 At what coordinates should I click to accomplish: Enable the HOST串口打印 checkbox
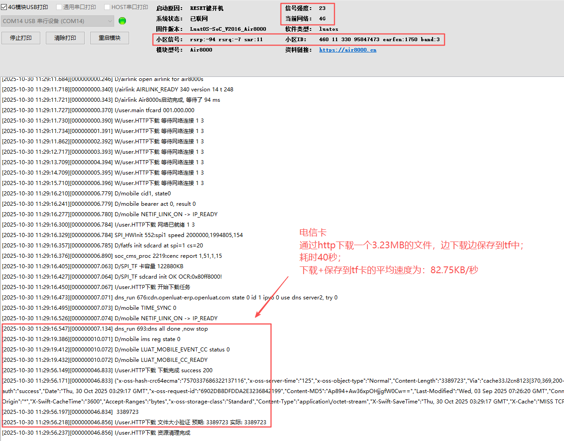point(107,7)
